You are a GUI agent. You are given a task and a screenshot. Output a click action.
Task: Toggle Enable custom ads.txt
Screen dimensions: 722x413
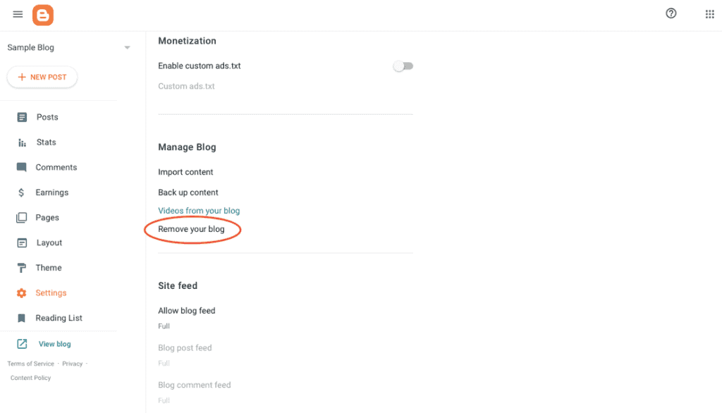(403, 65)
